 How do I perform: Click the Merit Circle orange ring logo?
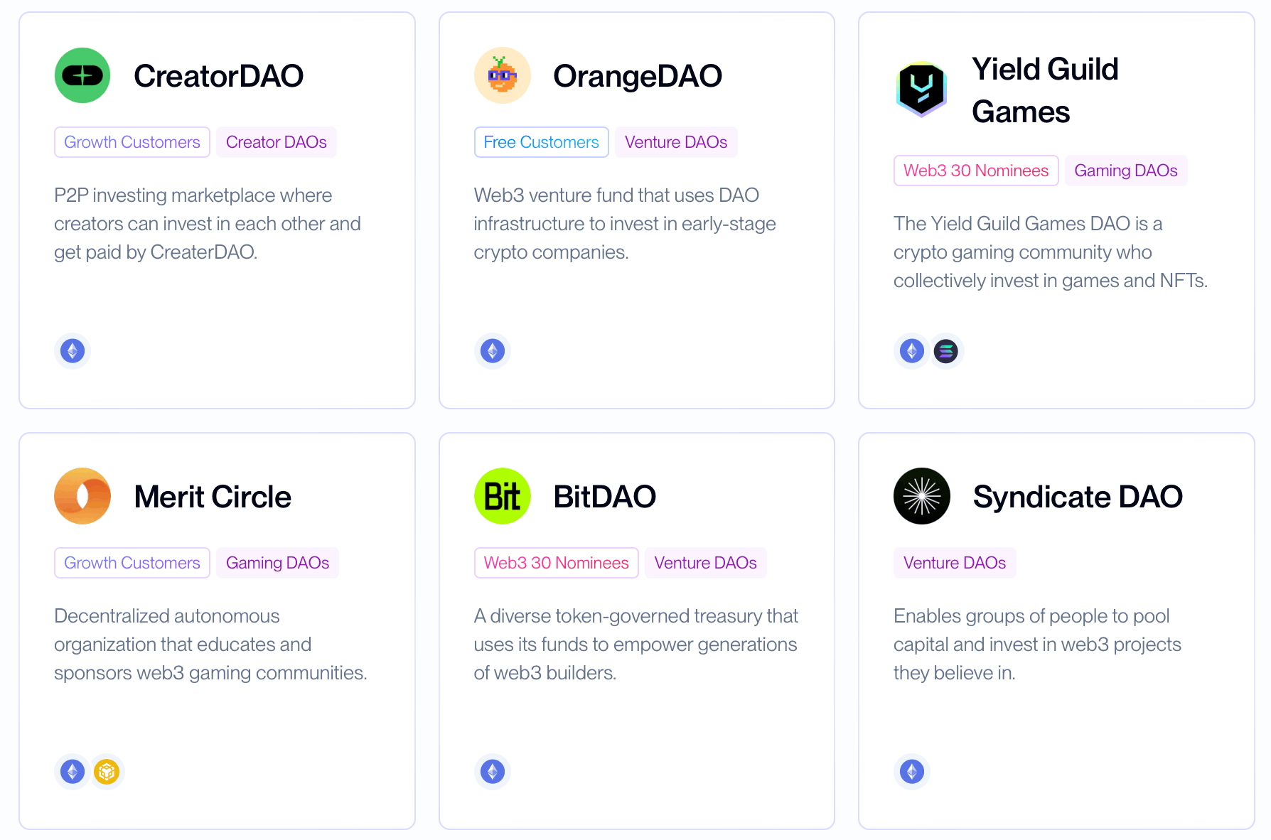click(x=82, y=496)
